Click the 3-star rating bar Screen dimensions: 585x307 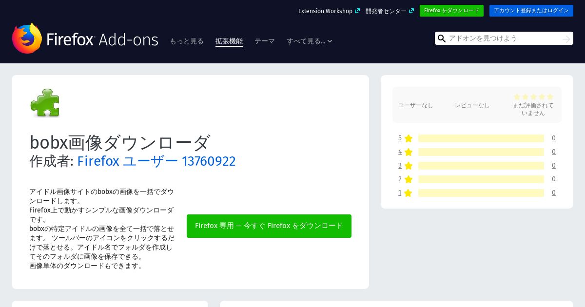coord(481,166)
